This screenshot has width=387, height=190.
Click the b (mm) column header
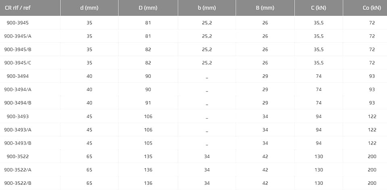tap(207, 8)
